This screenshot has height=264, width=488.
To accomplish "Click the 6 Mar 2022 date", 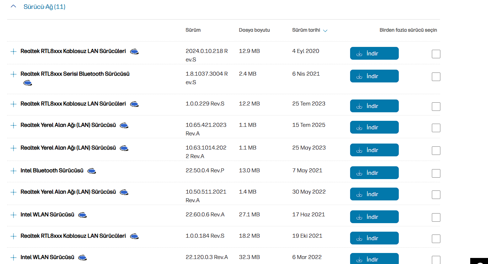I will 307,257.
